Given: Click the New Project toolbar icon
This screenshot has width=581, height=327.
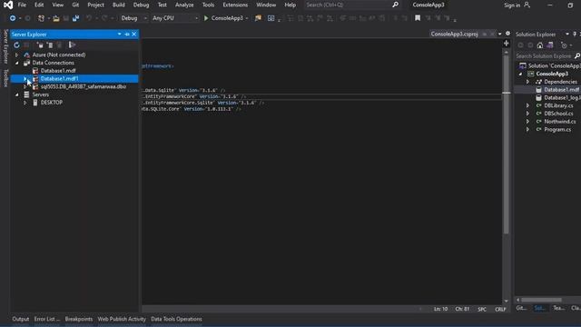Looking at the screenshot, I should point(41,18).
